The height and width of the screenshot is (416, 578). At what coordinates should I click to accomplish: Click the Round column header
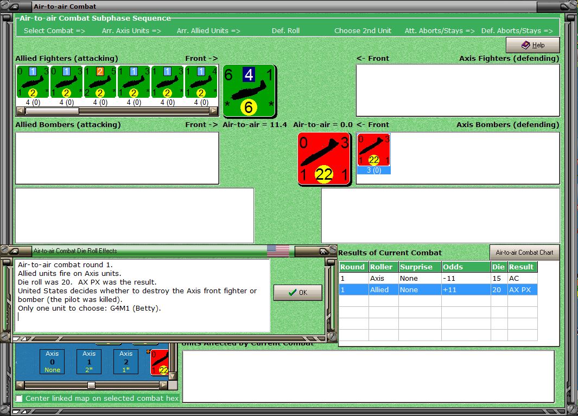click(x=353, y=267)
